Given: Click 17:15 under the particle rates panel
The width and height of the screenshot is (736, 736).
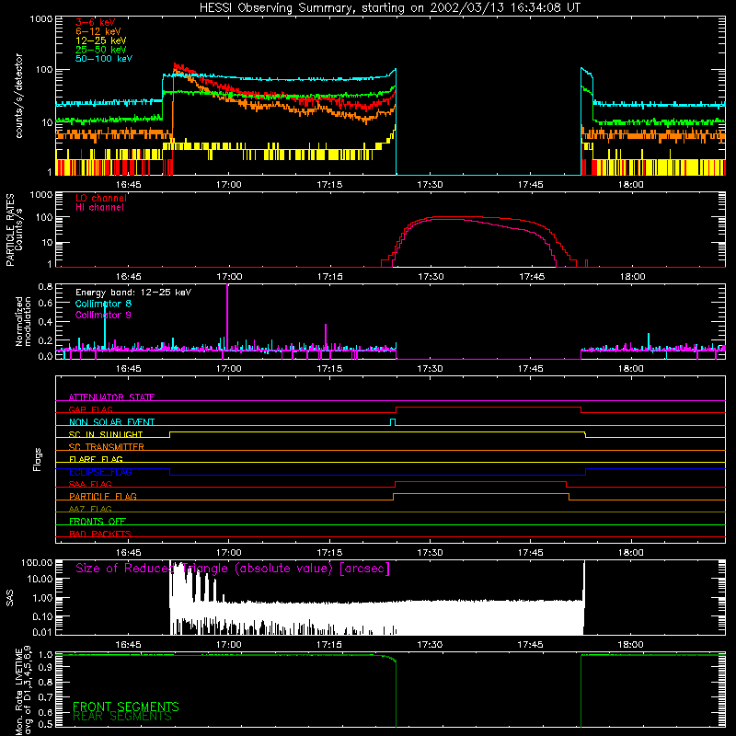Looking at the screenshot, I should (330, 277).
